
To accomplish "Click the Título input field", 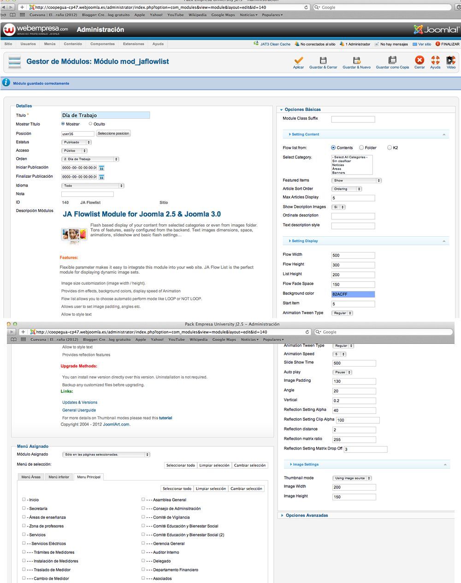I will [x=106, y=115].
